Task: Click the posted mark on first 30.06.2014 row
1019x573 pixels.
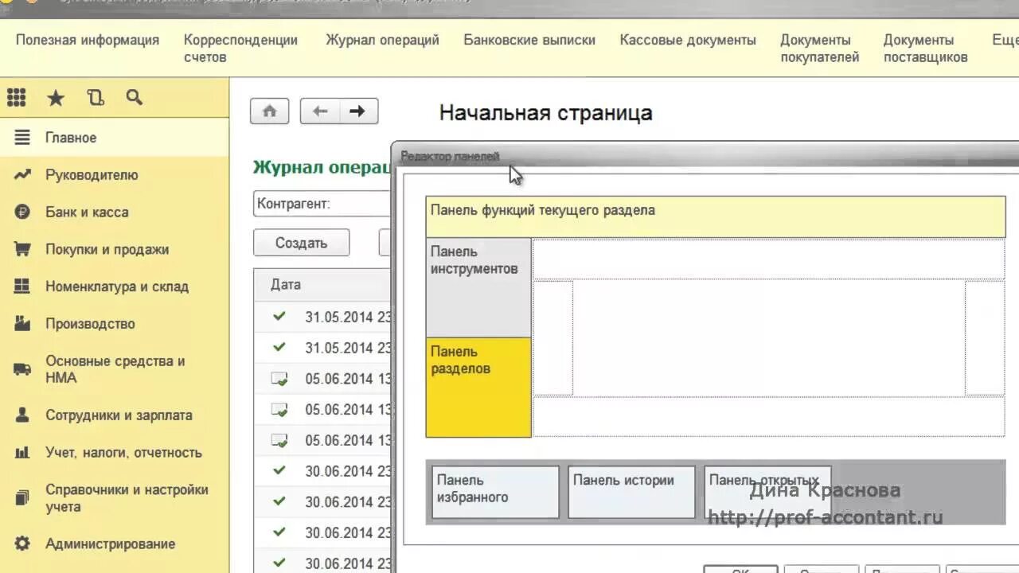Action: tap(279, 471)
